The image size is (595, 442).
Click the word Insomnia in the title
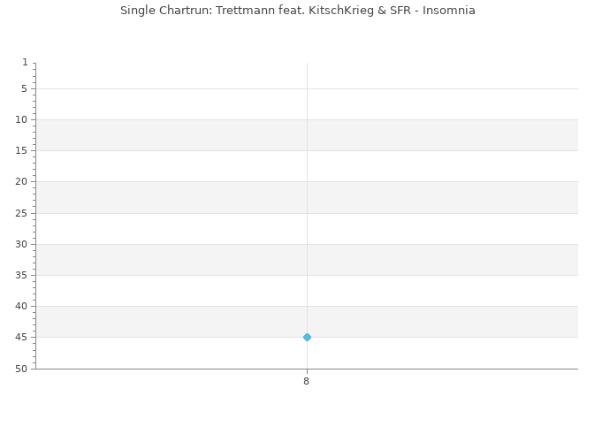pyautogui.click(x=448, y=11)
